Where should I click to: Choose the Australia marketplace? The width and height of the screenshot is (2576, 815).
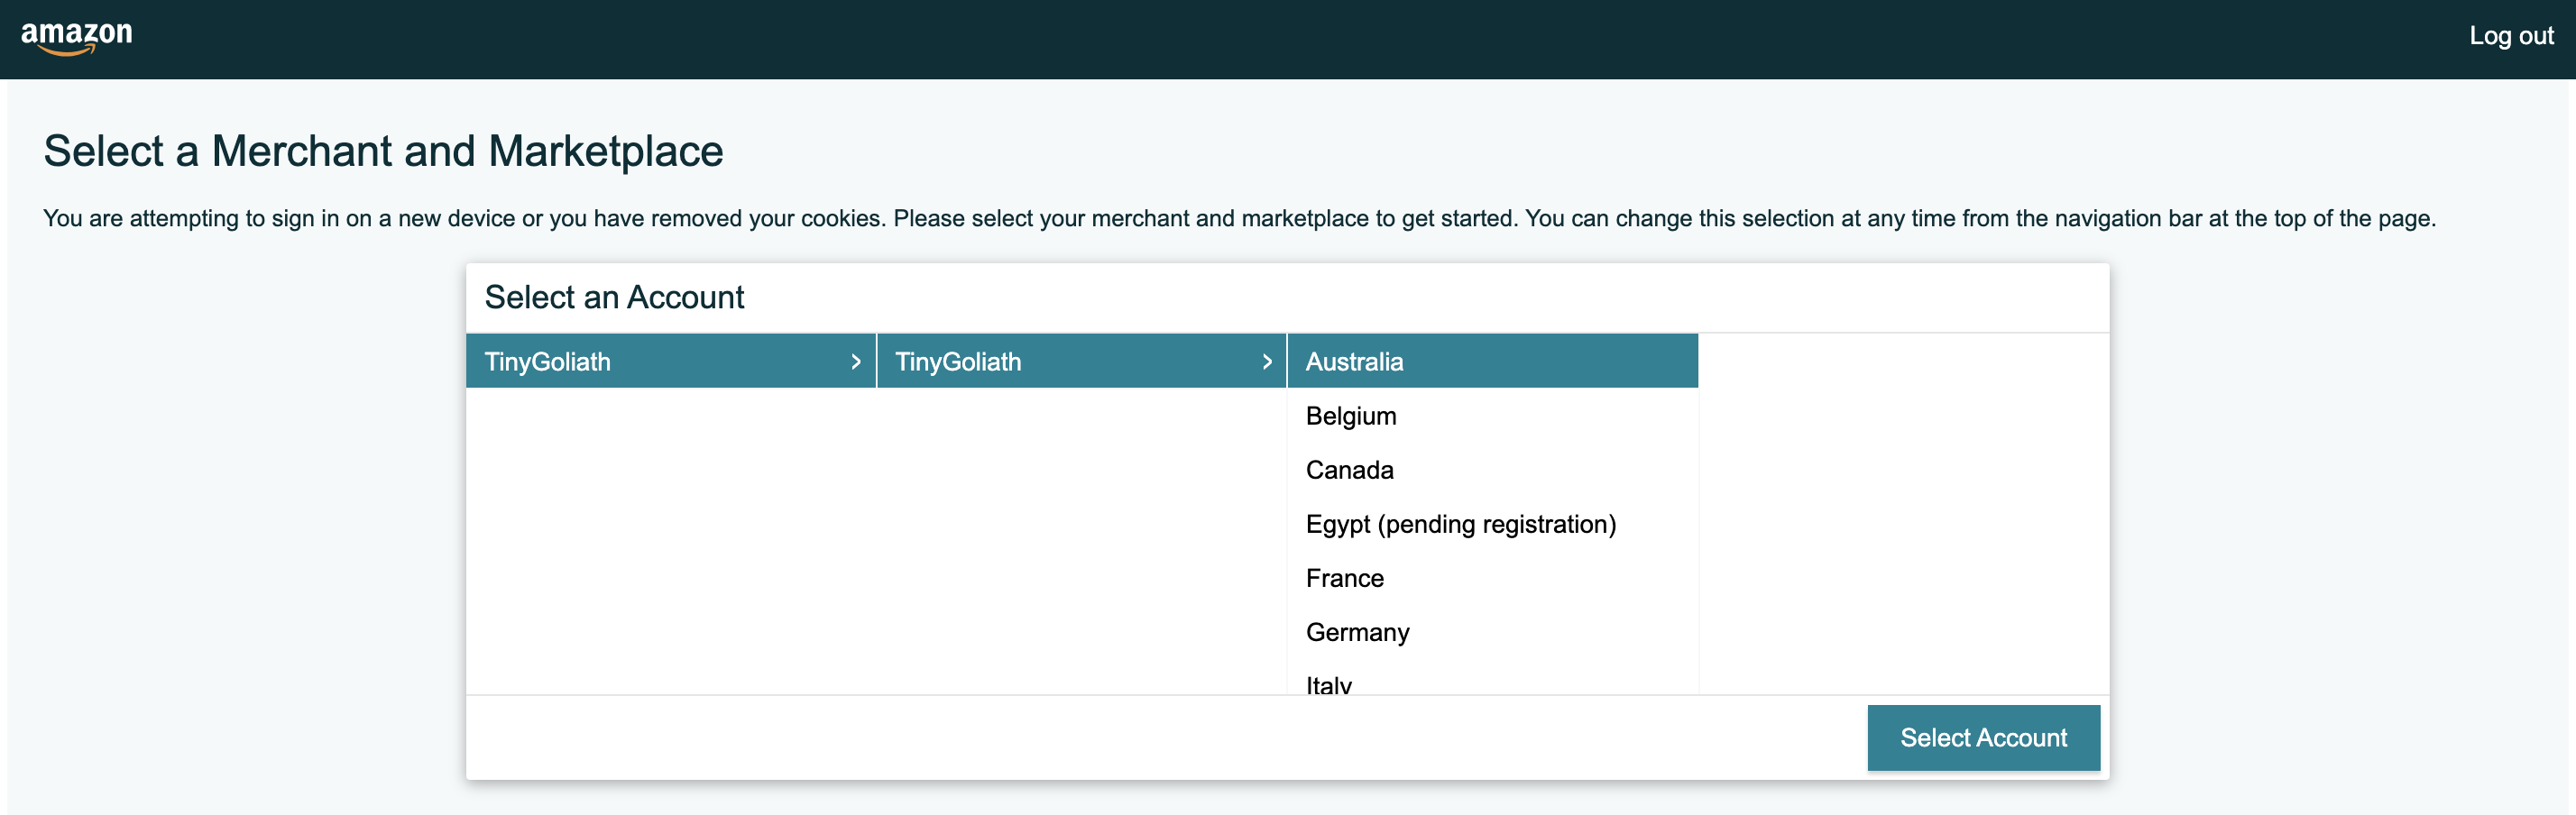[1354, 361]
